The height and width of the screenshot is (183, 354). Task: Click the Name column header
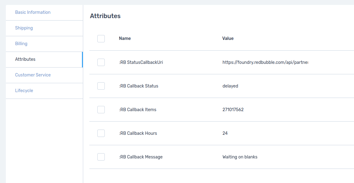[125, 38]
